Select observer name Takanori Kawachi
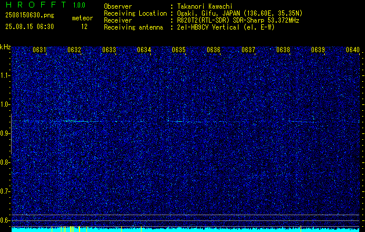Image resolution: width=365 pixels, height=232 pixels. pos(205,6)
